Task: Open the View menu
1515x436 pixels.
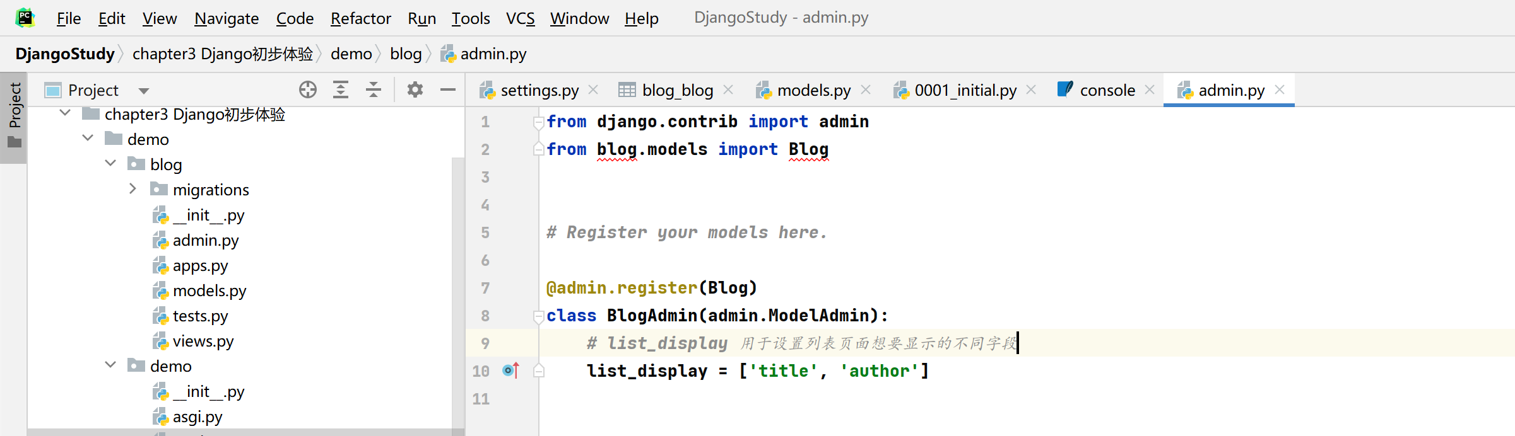Action: [160, 18]
